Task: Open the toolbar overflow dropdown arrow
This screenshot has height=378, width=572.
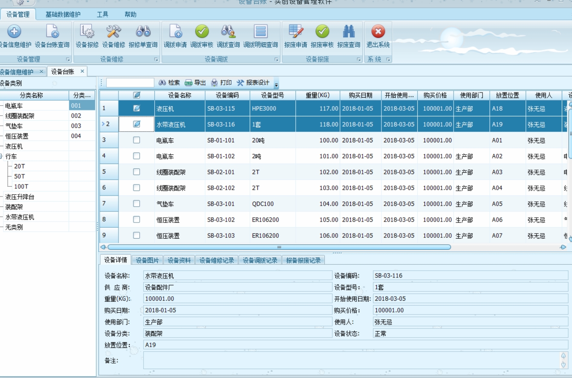Action: (276, 84)
